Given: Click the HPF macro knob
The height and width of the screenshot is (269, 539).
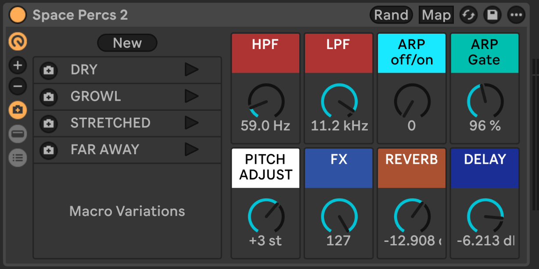Looking at the screenshot, I should click(x=266, y=102).
